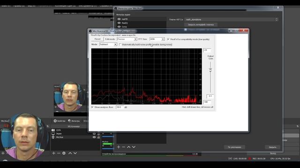Screen dimensions: 300x168
Task: Toggle visibility eye of Mic/Aux source
Action: tap(94, 137)
